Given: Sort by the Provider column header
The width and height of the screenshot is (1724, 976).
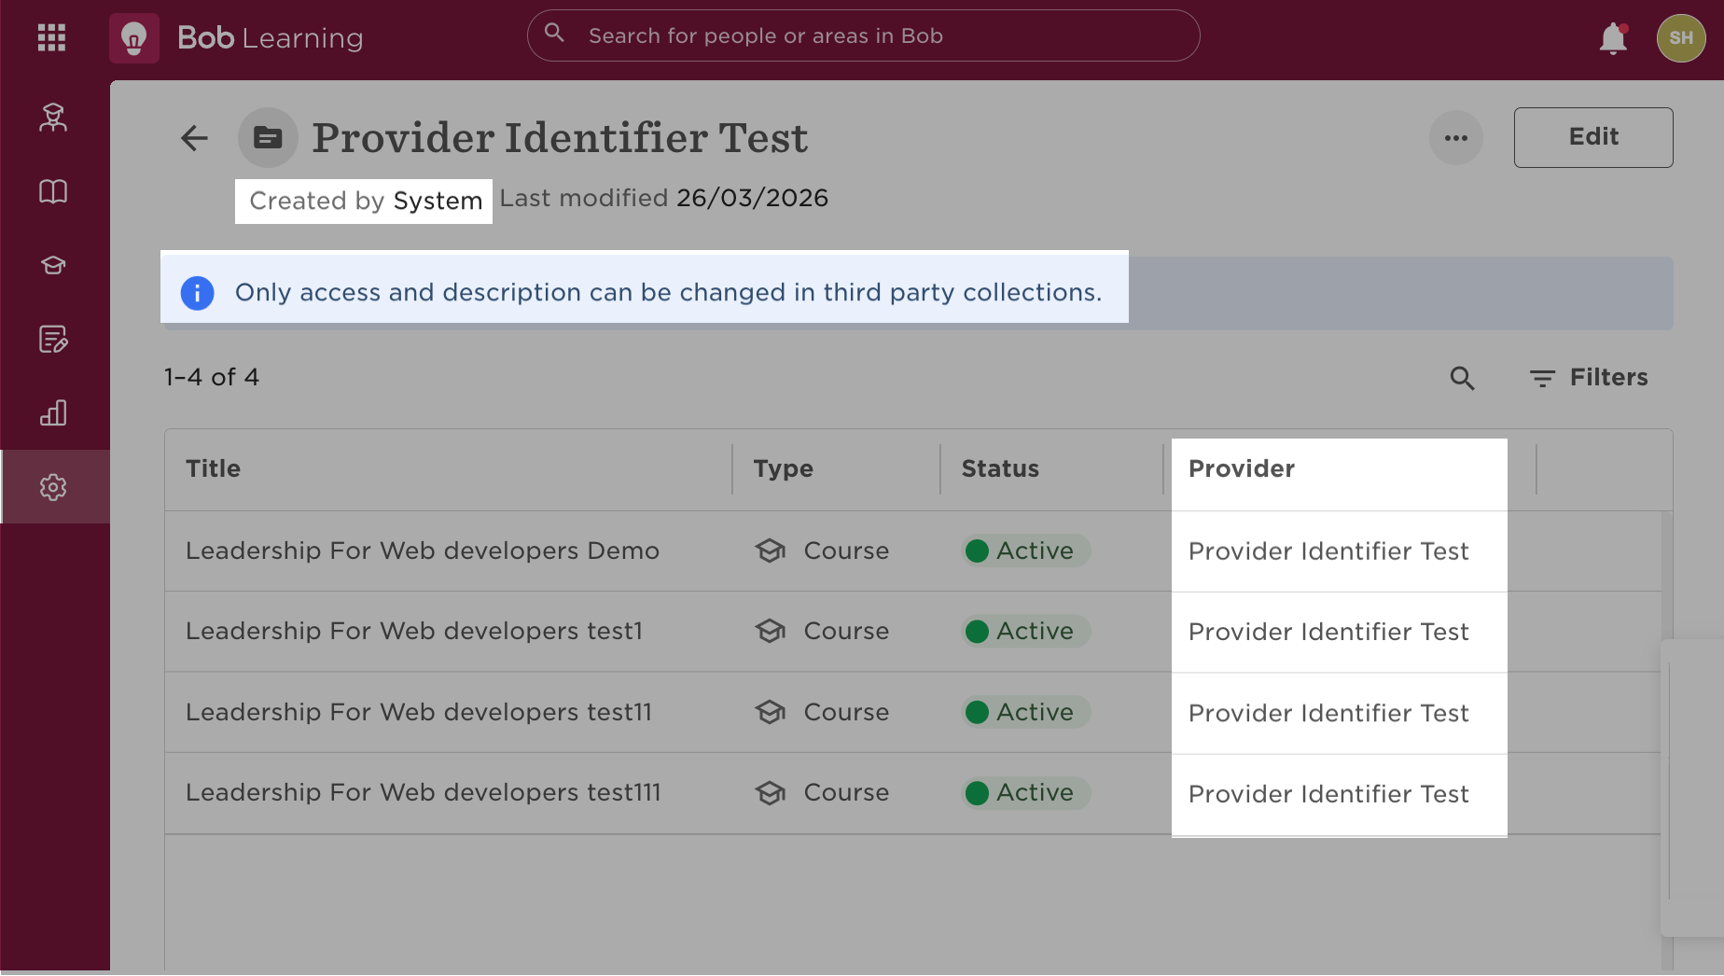Looking at the screenshot, I should click(1242, 468).
